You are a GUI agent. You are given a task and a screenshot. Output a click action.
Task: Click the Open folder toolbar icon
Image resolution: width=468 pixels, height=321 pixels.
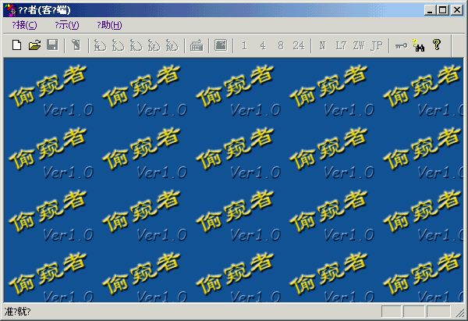(x=34, y=45)
